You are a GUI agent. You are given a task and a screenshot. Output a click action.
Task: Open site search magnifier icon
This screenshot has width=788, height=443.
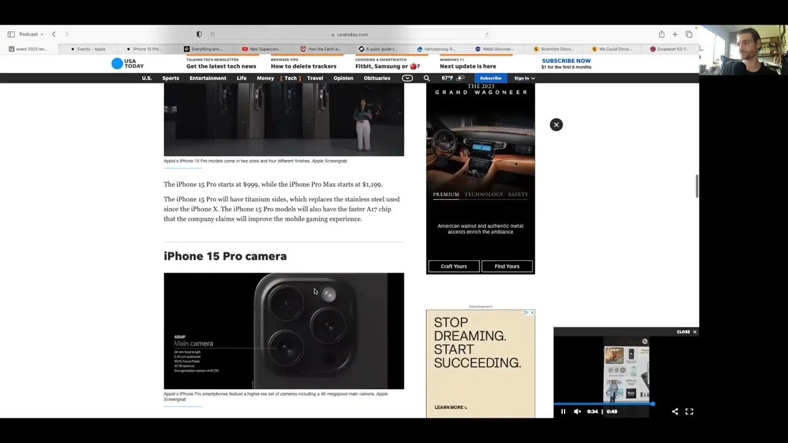427,78
